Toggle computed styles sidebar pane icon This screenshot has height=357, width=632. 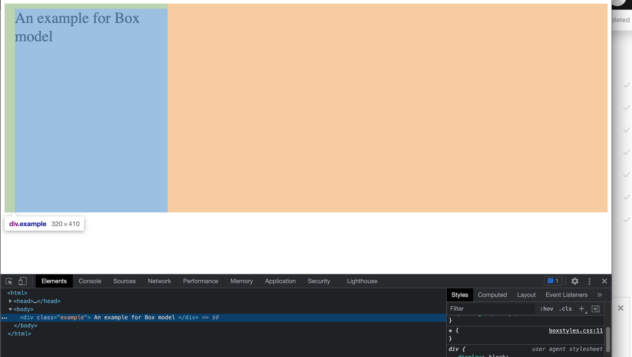(x=595, y=309)
